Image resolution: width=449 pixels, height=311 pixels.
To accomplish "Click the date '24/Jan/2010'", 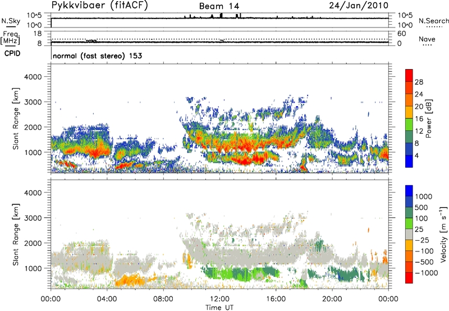I will 359,6.
